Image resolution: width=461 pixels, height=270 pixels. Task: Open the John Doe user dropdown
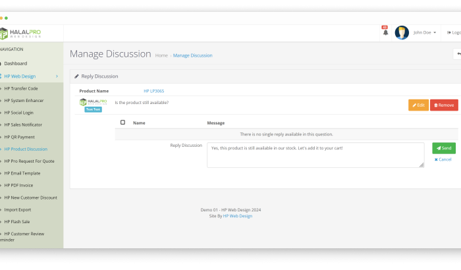[x=425, y=32]
